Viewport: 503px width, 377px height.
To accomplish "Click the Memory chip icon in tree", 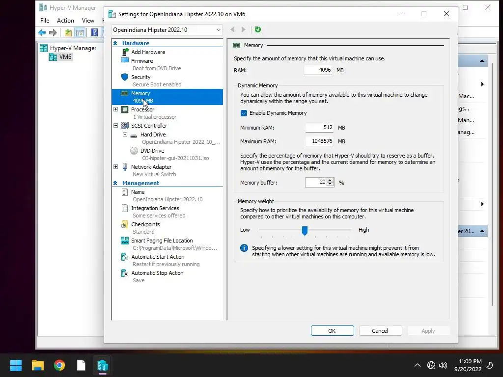I will 124,93.
